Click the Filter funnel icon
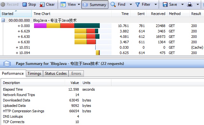Image resolution: width=204 pixels, height=125 pixels. coord(137,5)
